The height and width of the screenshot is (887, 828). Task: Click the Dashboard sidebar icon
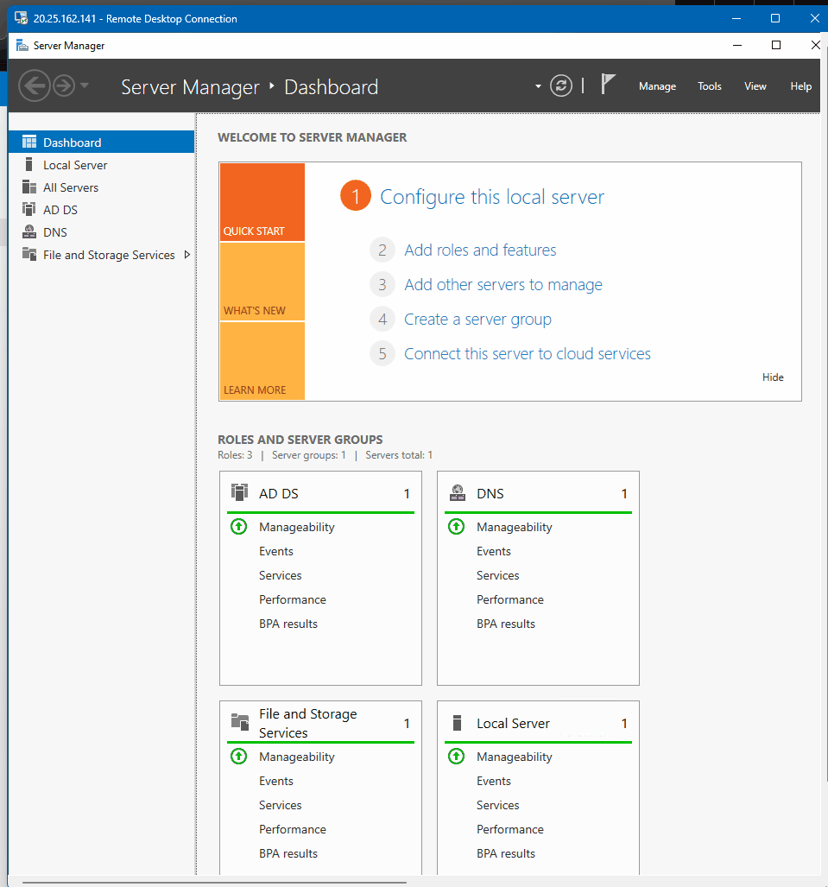[x=28, y=142]
